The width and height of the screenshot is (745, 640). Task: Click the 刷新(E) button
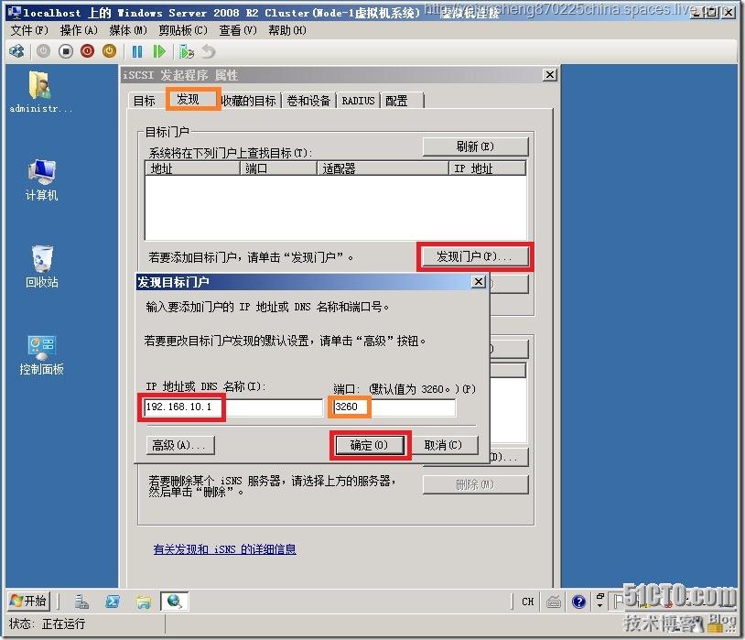click(475, 146)
